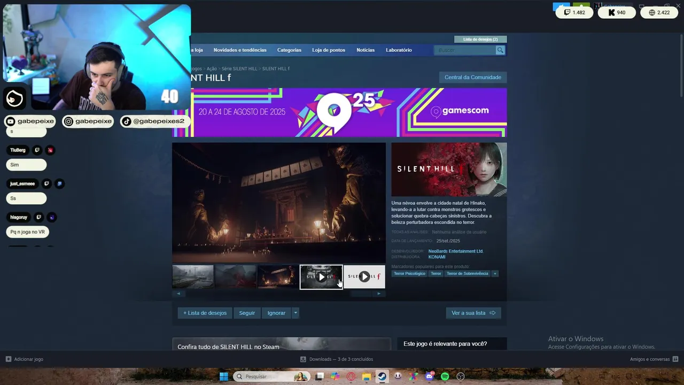Image resolution: width=684 pixels, height=385 pixels.
Task: Click Confira tudo de SILENT HILL no Steam
Action: (228, 347)
